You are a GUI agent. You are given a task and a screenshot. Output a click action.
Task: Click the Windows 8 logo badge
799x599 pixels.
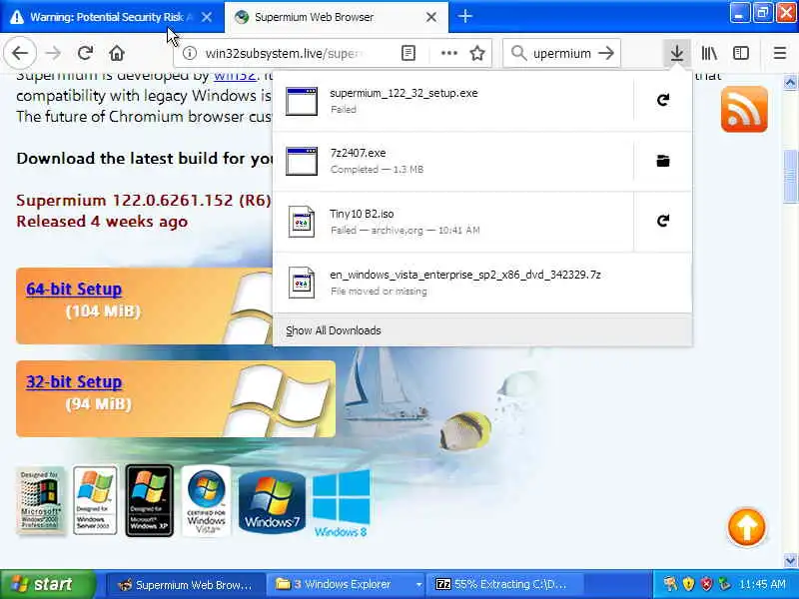pos(341,503)
